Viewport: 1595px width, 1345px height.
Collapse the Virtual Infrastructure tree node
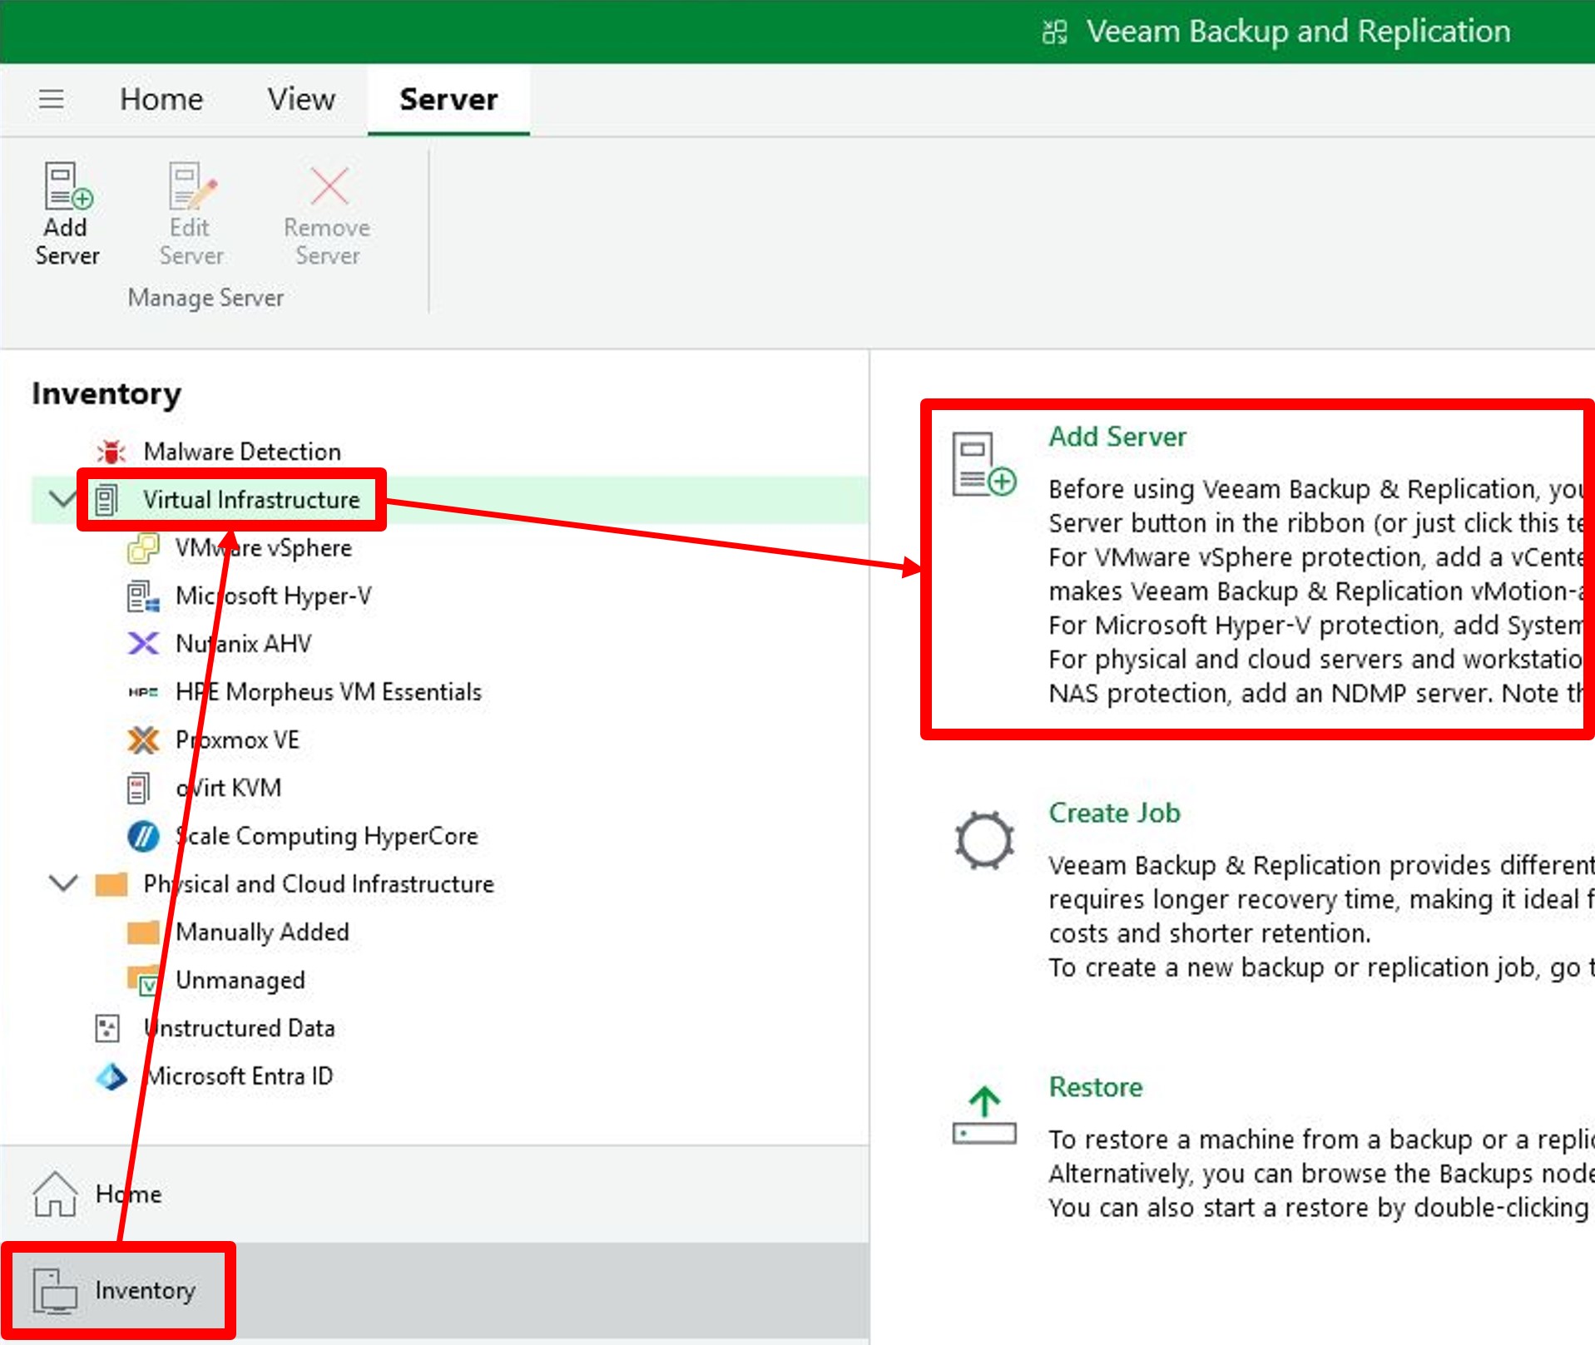[62, 499]
